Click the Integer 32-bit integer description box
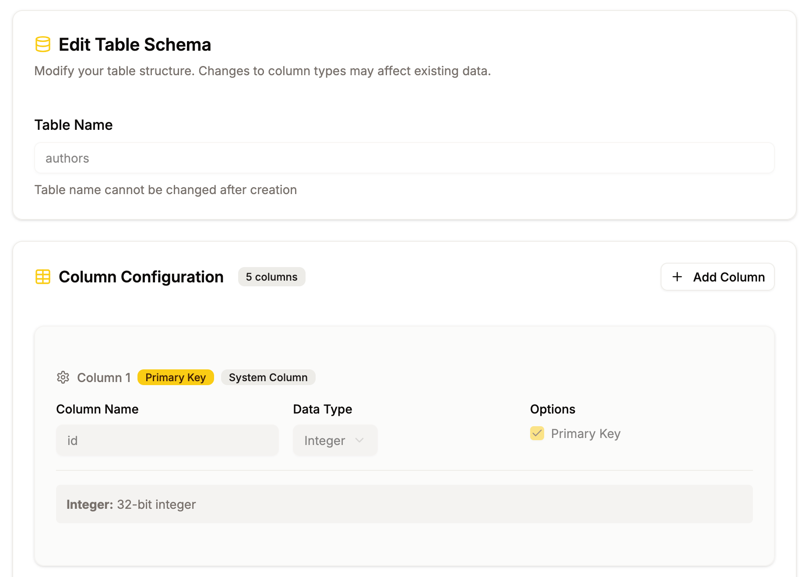This screenshot has width=809, height=577. click(404, 504)
